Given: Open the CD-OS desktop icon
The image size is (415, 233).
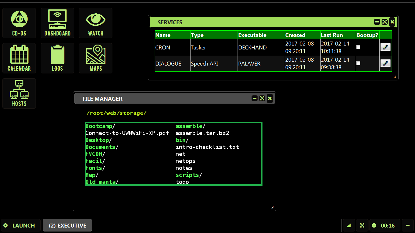Looking at the screenshot, I should pos(19,23).
